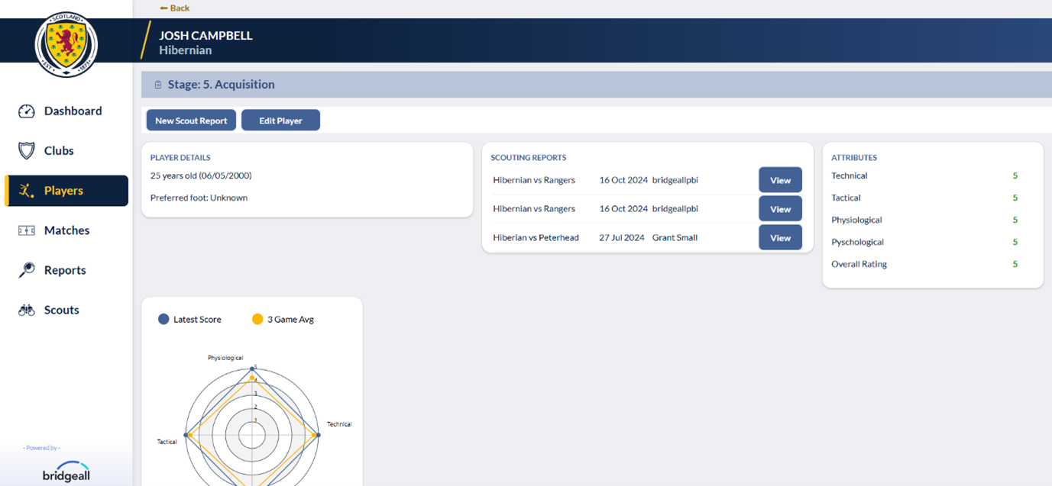Open the Matches menu item
Image resolution: width=1052 pixels, height=486 pixels.
point(66,230)
